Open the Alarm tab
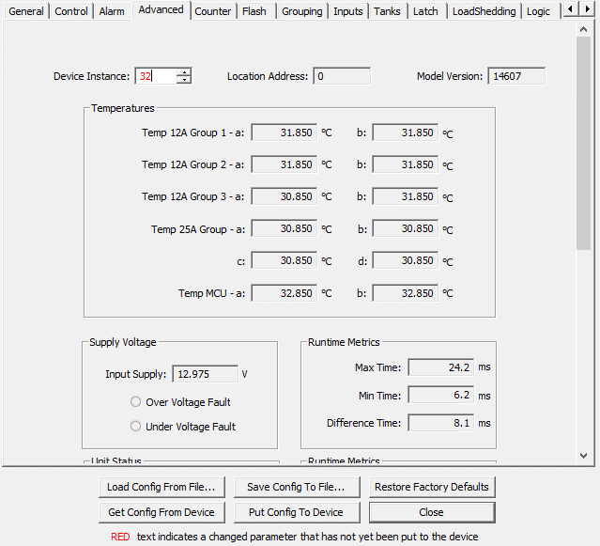600x546 pixels. (x=112, y=11)
